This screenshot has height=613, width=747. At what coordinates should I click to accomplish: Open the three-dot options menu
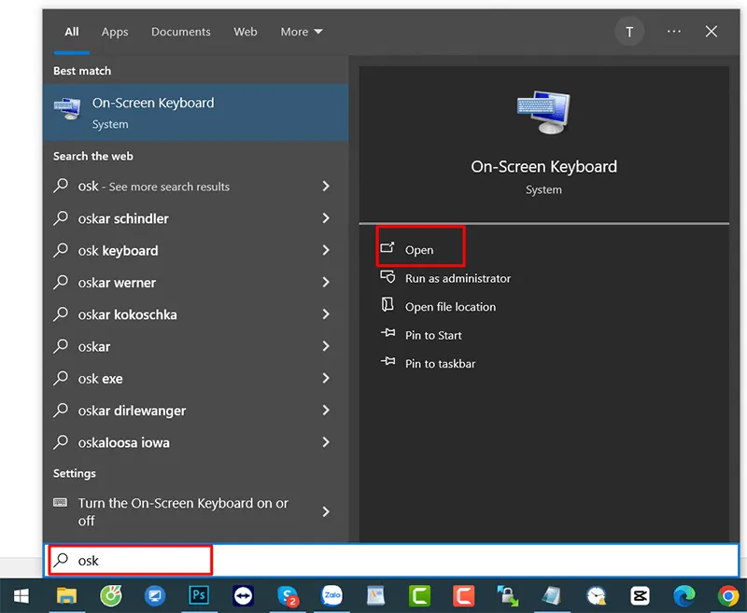click(673, 31)
